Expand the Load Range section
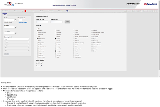 tap(40, 63)
